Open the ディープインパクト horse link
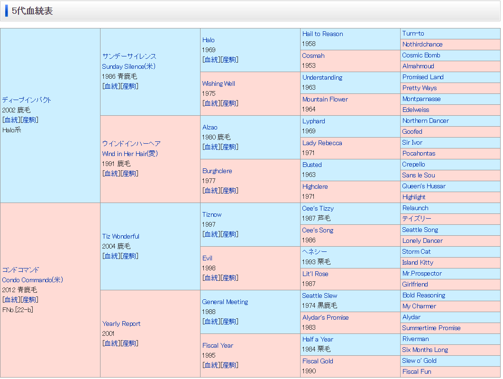 point(27,100)
